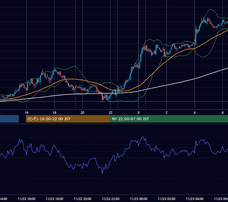Select the NY 22:00-07:00 JST session bar
Screen dimensions: 228x202
[x=169, y=119]
